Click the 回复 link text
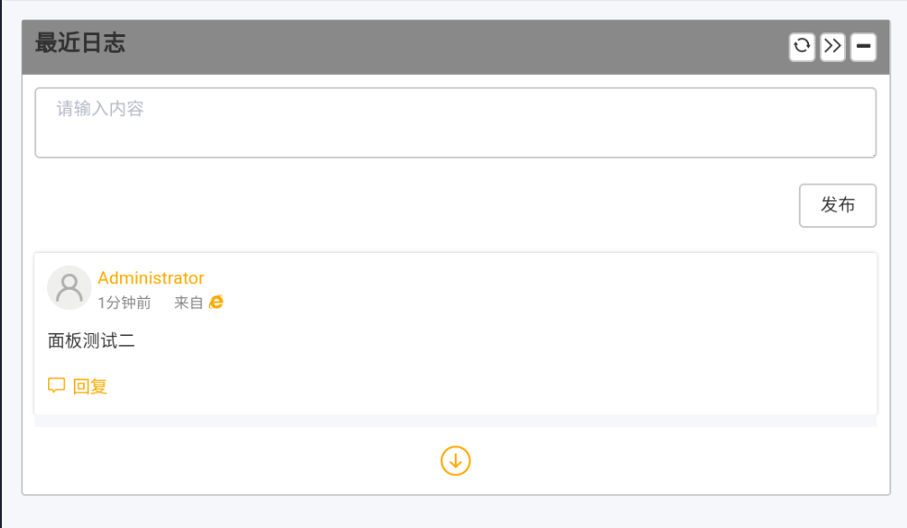 pyautogui.click(x=91, y=387)
